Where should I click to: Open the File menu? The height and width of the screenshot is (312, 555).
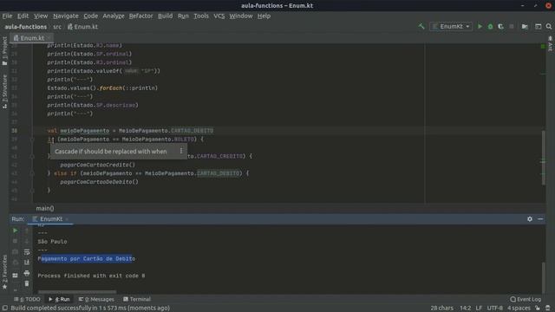pos(7,16)
